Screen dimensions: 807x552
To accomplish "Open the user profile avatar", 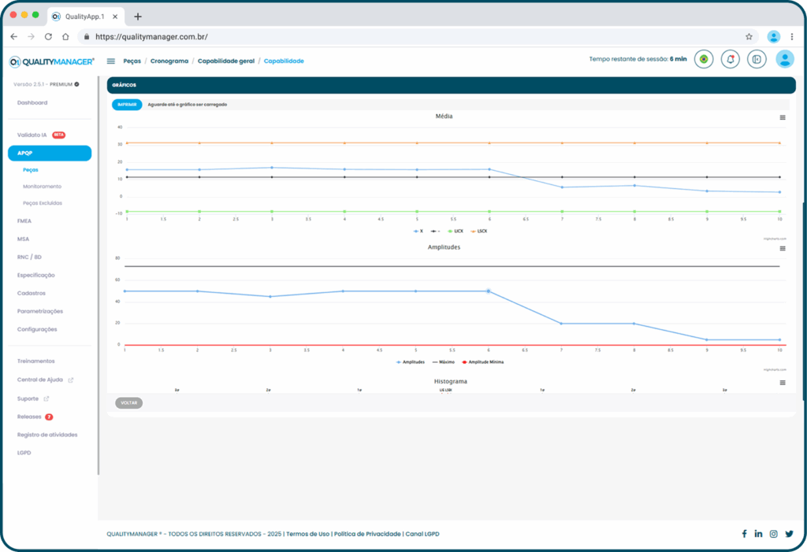I will (x=784, y=59).
